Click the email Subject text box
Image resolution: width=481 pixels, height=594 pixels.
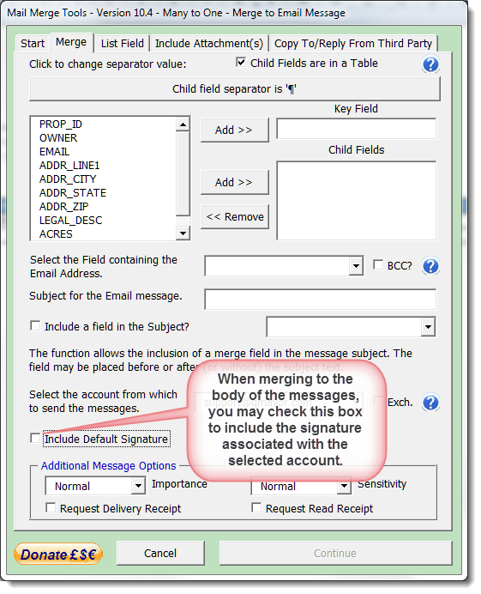pyautogui.click(x=320, y=300)
